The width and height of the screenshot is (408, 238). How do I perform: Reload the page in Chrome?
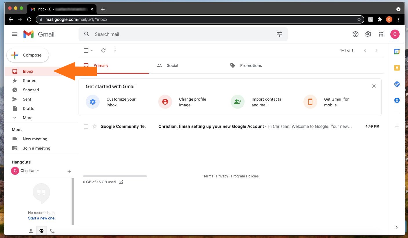(x=29, y=19)
